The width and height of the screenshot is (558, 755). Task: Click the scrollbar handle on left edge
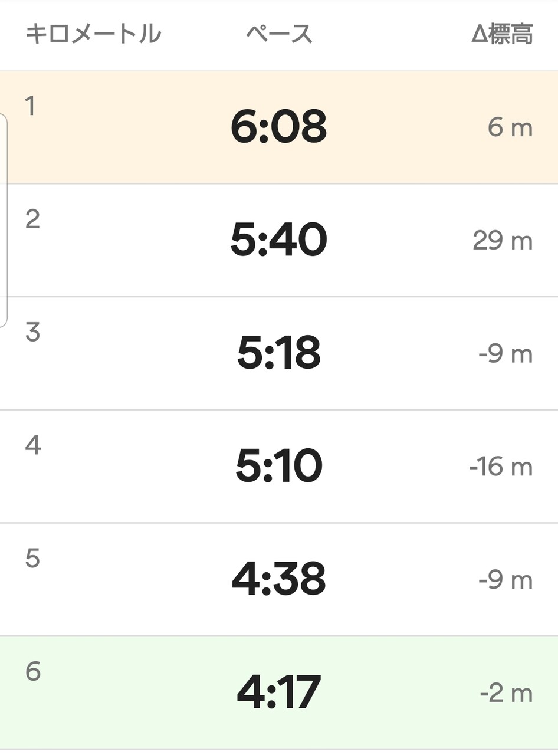point(4,221)
